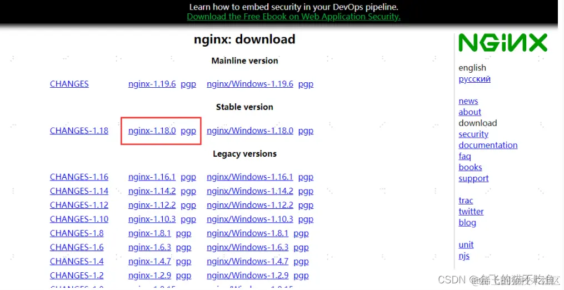Open the twitter link
The width and height of the screenshot is (564, 290).
[471, 212]
